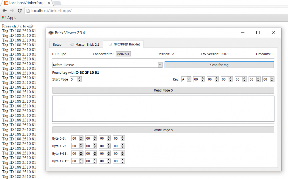Expand the Mifare Classic tag type dropdown

pyautogui.click(x=160, y=65)
